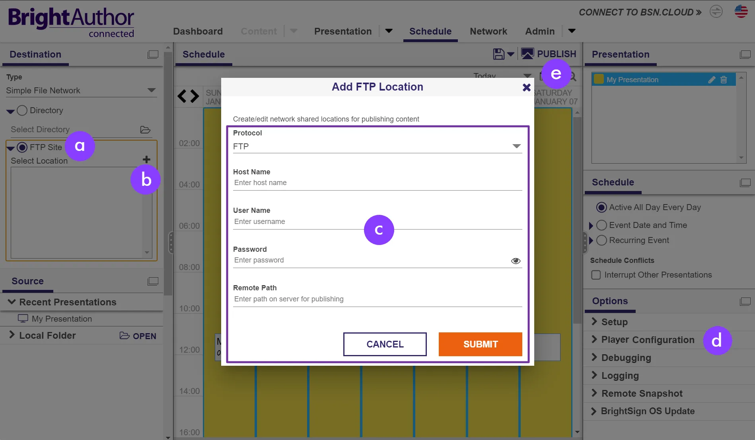This screenshot has height=440, width=755.
Task: Go to the Presentation tab
Action: point(343,31)
